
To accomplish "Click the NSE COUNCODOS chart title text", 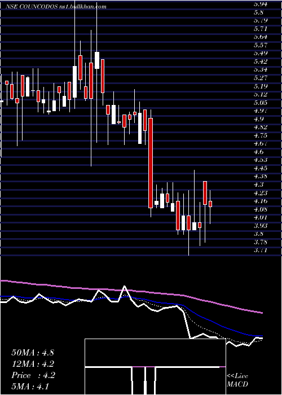I will (x=32, y=7).
